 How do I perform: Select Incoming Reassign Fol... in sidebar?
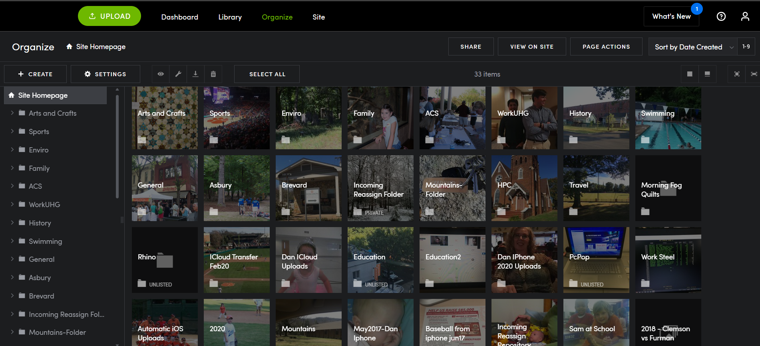(x=66, y=314)
